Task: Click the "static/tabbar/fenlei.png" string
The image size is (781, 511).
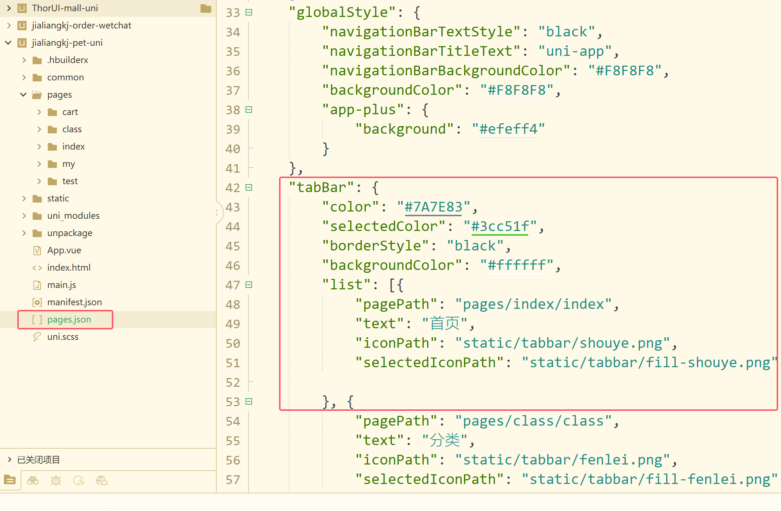Action: click(562, 460)
